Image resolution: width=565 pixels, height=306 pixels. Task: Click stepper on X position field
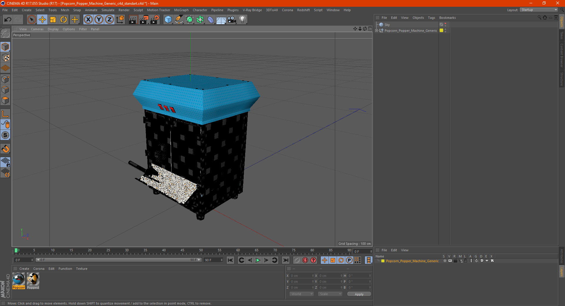coord(313,276)
